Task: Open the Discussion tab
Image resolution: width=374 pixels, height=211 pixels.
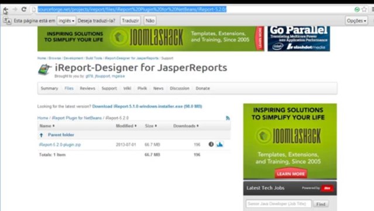Action: pos(180,89)
